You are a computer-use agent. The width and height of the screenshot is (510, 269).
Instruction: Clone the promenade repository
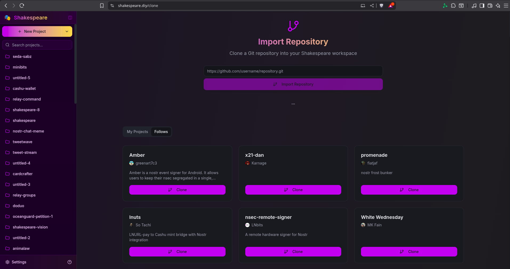[409, 190]
